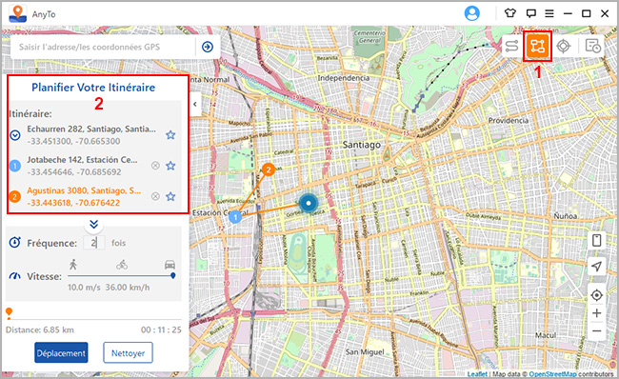
Task: Open the history records icon
Action: 592,47
